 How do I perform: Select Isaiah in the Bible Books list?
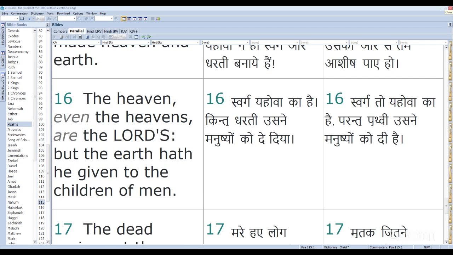pos(12,145)
